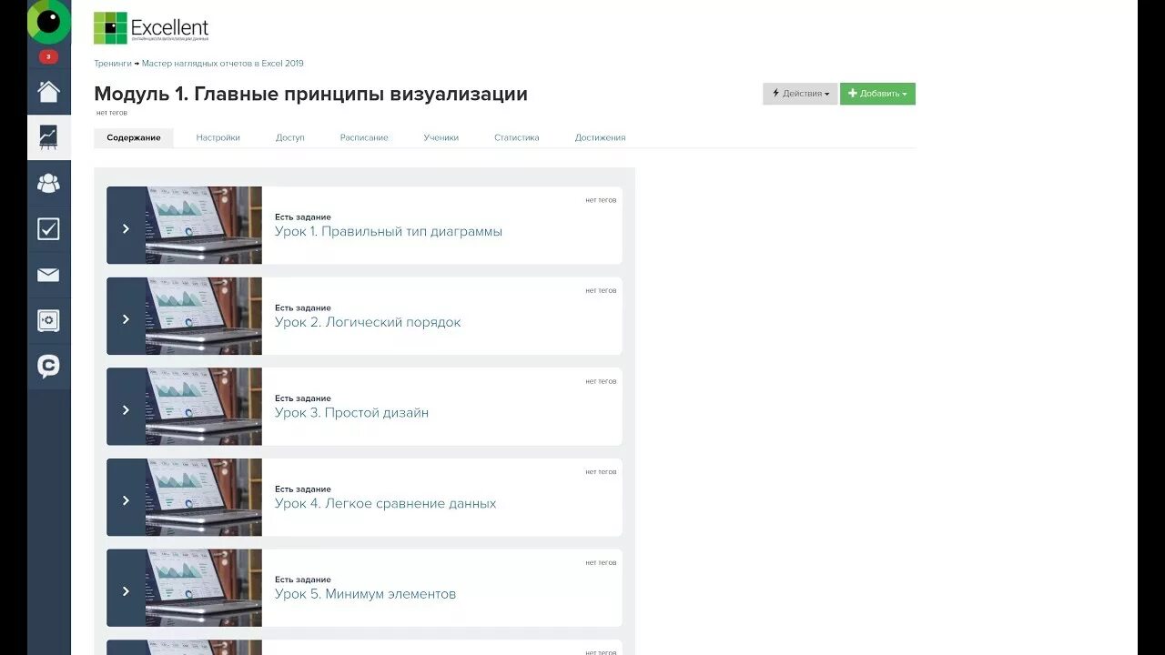Viewport: 1165px width, 655px height.
Task: Click the Урок 5 laptop thumbnail
Action: point(204,588)
